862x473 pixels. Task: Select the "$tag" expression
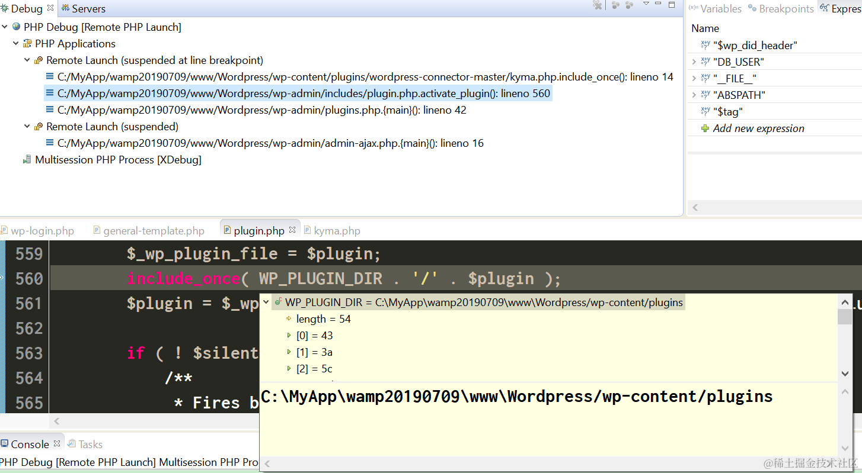pos(728,112)
